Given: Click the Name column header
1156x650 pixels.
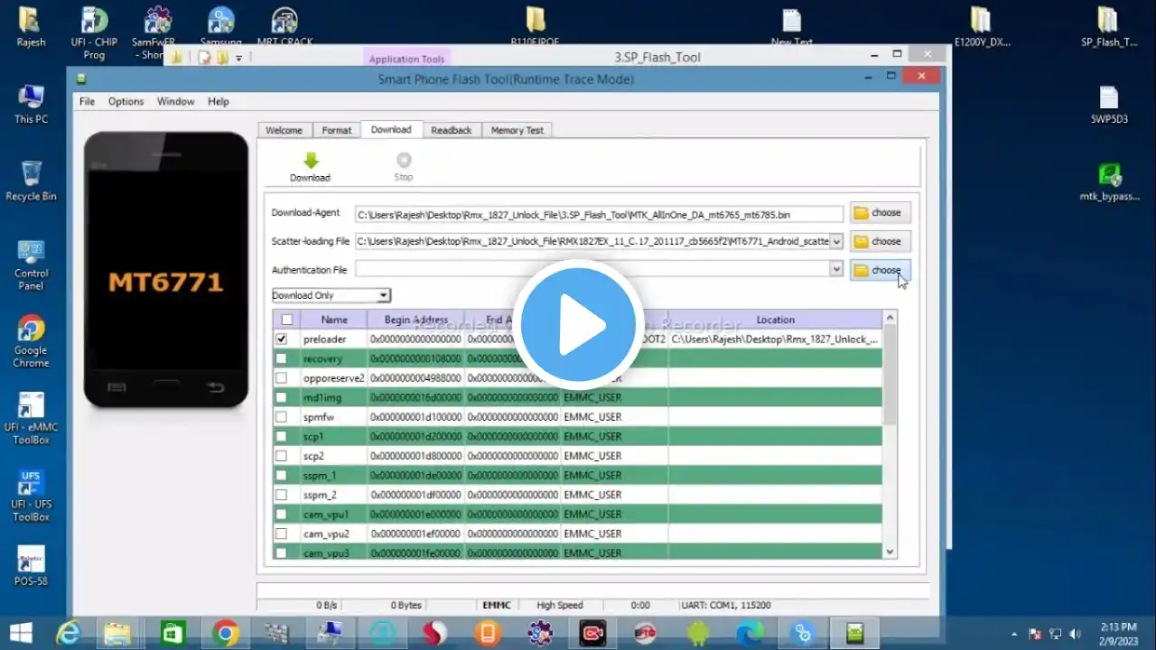Looking at the screenshot, I should coord(334,320).
